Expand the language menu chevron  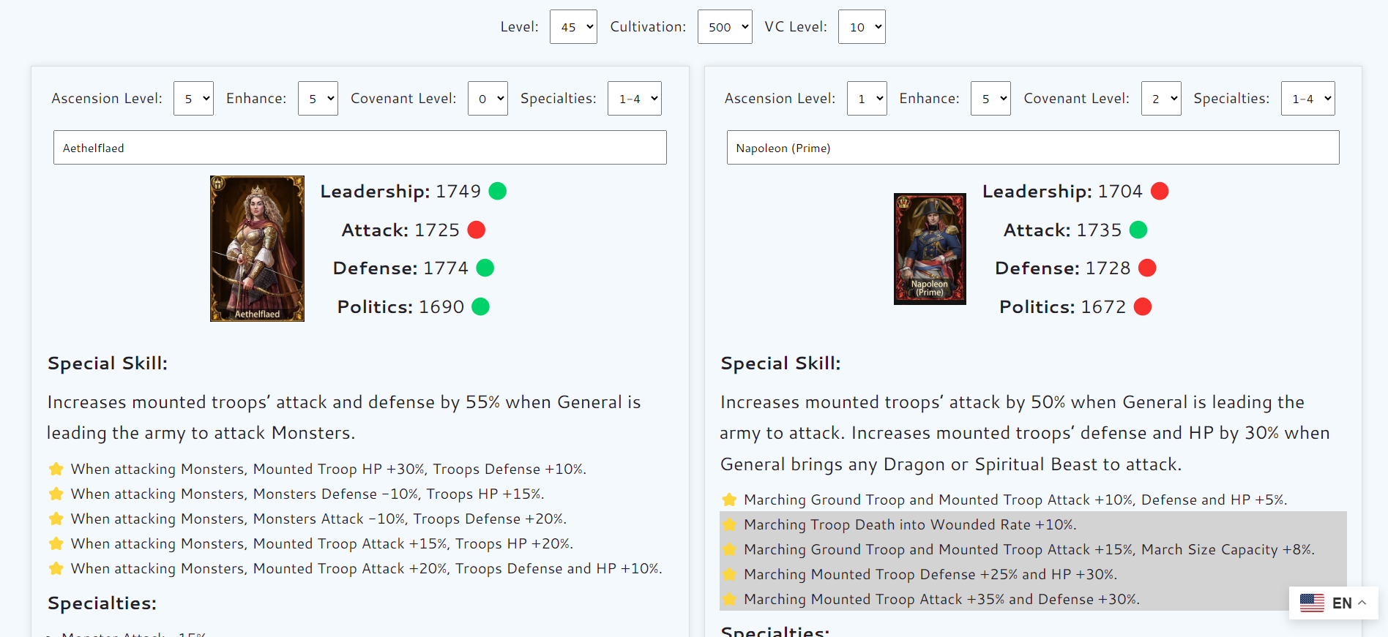[1362, 603]
